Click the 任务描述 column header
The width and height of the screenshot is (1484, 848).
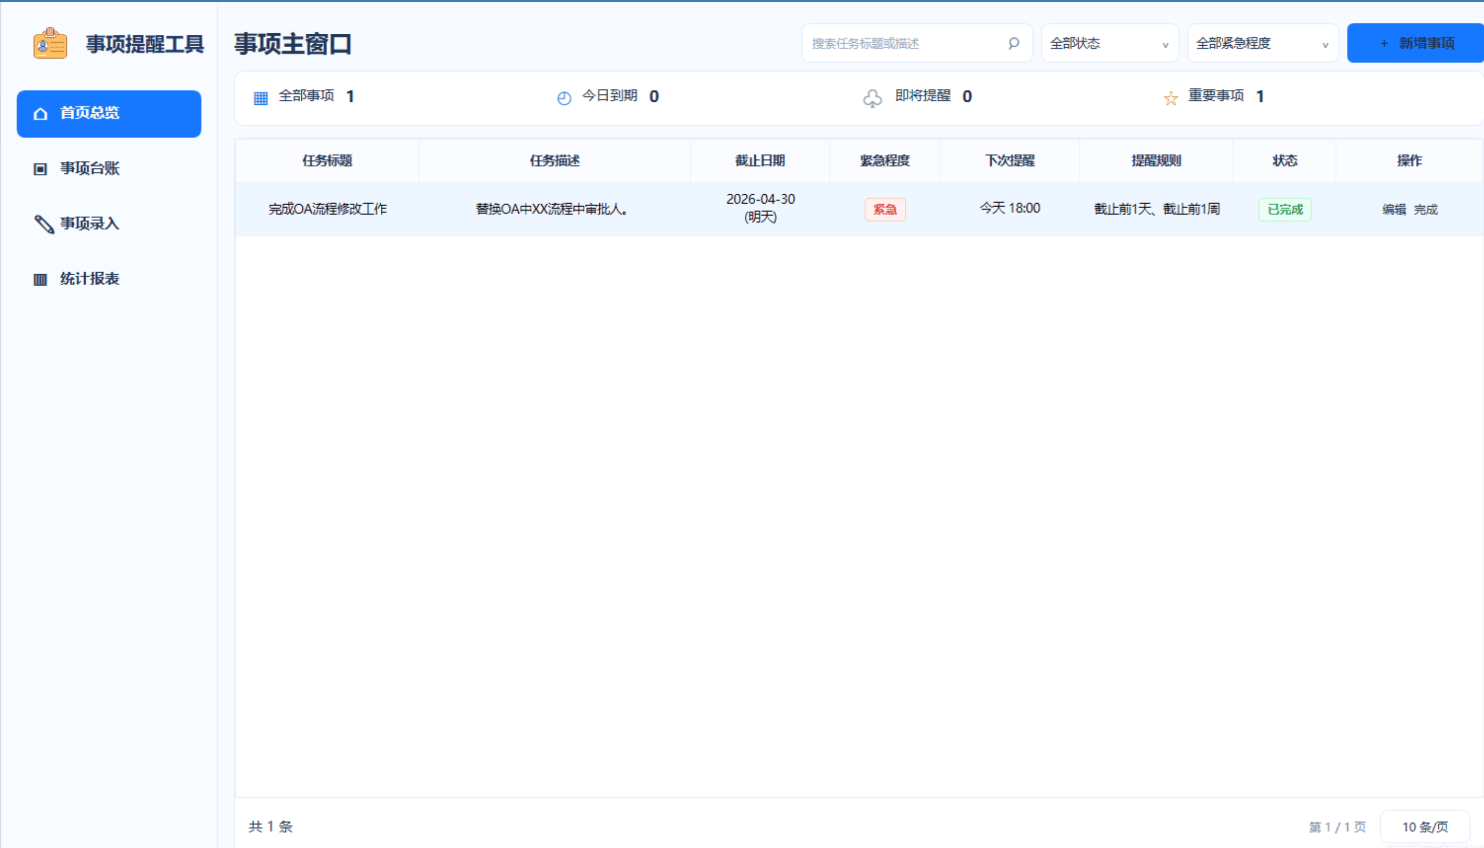pos(554,161)
